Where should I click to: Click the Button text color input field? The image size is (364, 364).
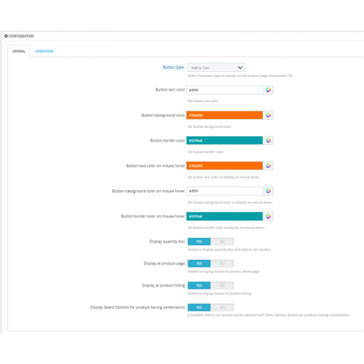click(225, 90)
